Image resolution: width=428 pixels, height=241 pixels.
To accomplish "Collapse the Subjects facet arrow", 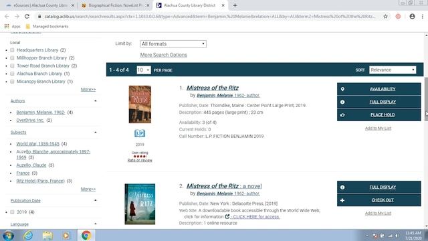I will (95, 133).
